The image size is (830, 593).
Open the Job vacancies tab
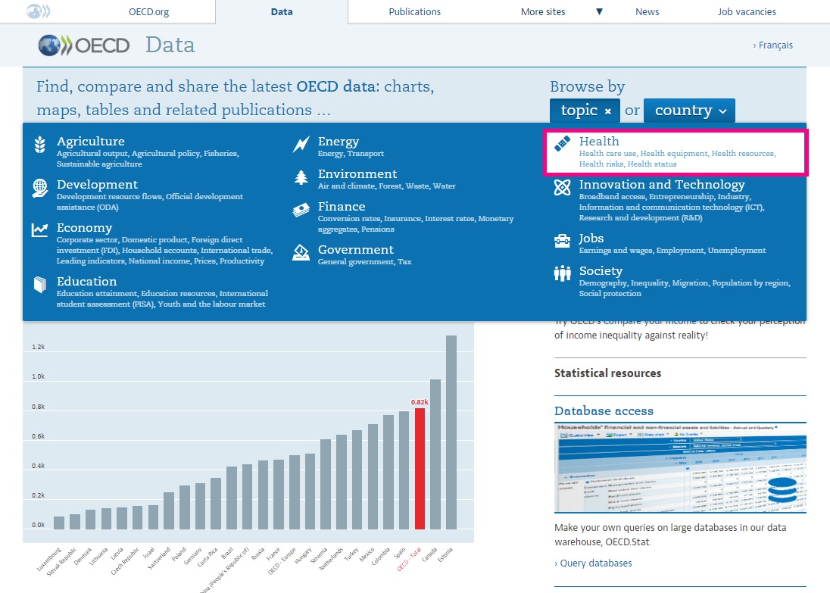747,11
